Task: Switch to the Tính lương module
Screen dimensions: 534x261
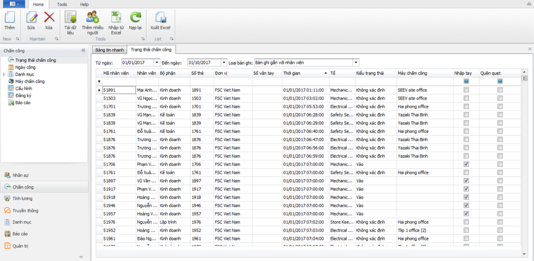Action: pyautogui.click(x=44, y=199)
